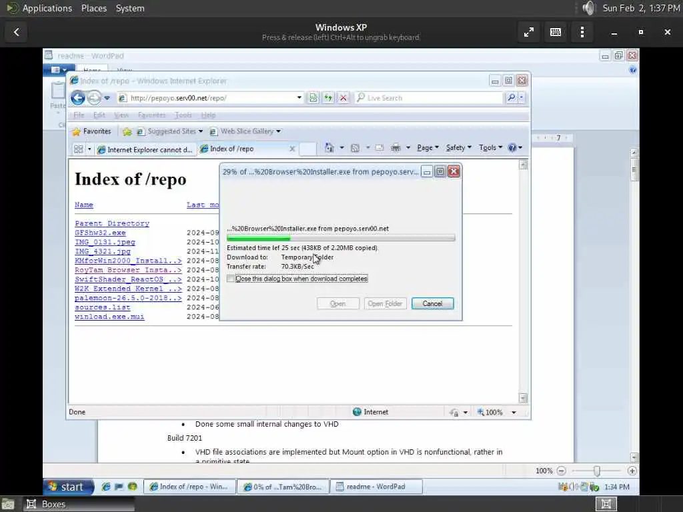Enable close dialog when download completes
Viewport: 683px width, 512px height.
[231, 279]
